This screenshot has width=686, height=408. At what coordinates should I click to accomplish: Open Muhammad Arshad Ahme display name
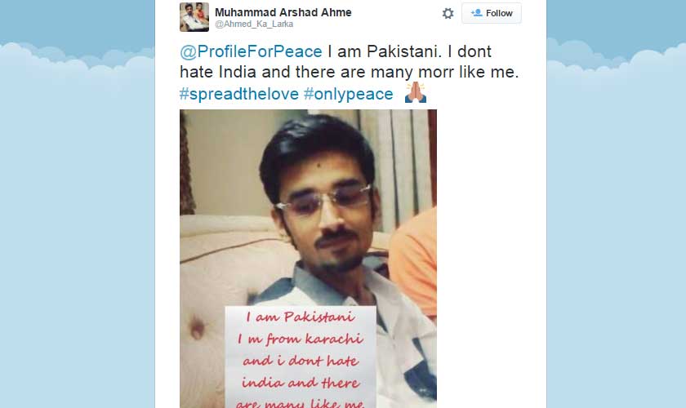click(x=283, y=12)
